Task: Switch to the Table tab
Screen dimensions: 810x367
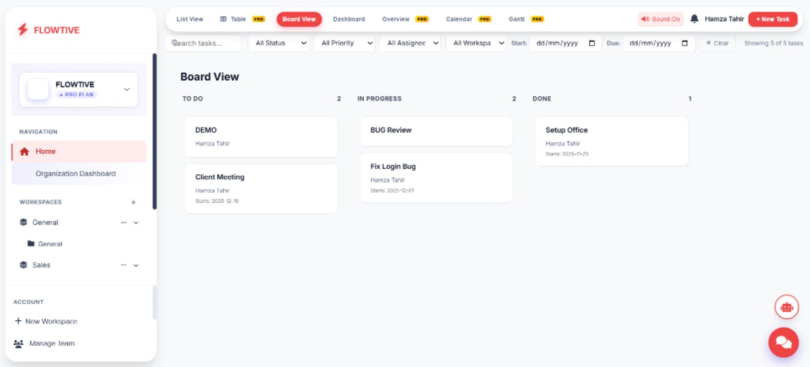Action: click(242, 19)
